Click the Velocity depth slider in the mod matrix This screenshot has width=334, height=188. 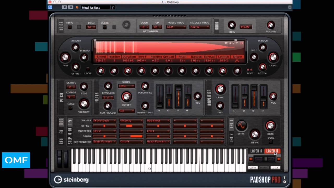131,136
